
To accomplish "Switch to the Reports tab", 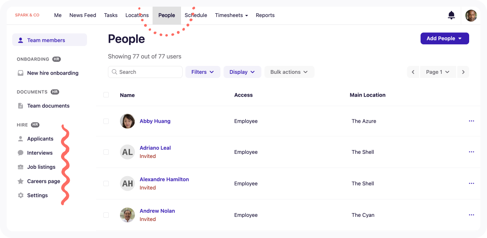I will pyautogui.click(x=265, y=15).
